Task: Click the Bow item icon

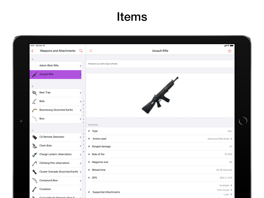Action: [35, 119]
